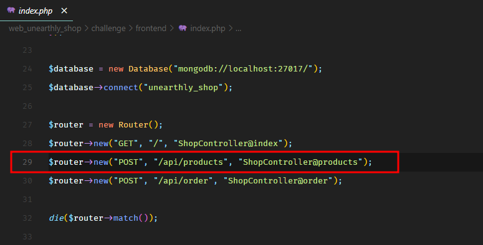Click the elephant icon in breadcrumb path
Viewport: 483px width, 245px height.
(183, 28)
